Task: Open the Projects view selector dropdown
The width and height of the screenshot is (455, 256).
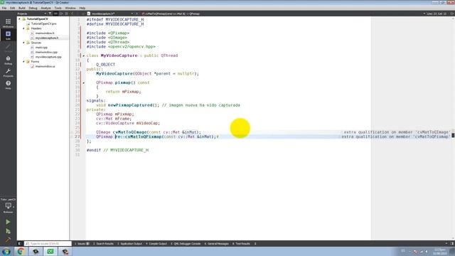Action: pos(31,14)
